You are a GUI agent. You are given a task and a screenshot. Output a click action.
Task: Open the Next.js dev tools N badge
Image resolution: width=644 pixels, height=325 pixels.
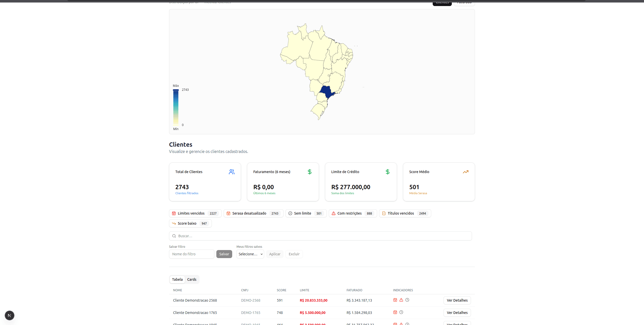[10, 315]
